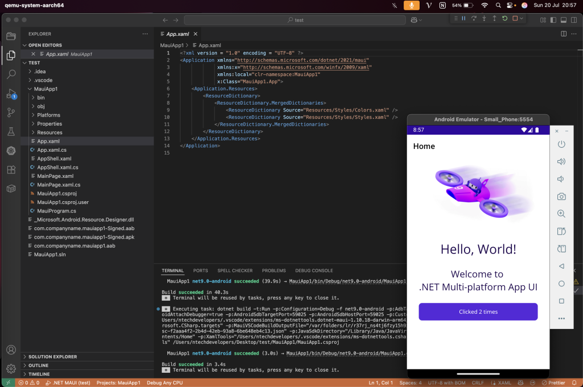Open the Search view in the activity bar
This screenshot has width=583, height=387.
(x=11, y=74)
